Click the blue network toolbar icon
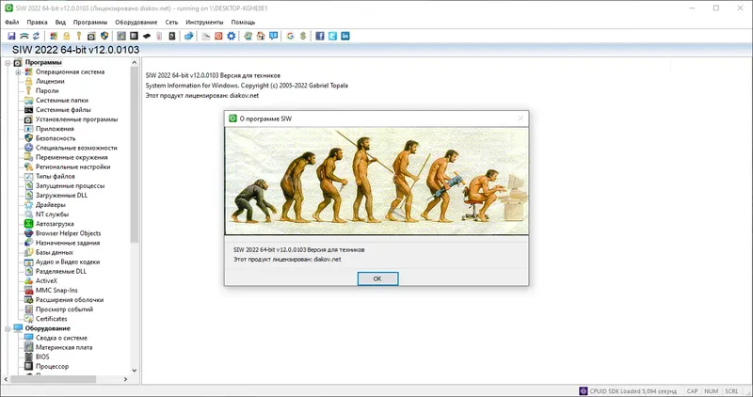 [189, 36]
